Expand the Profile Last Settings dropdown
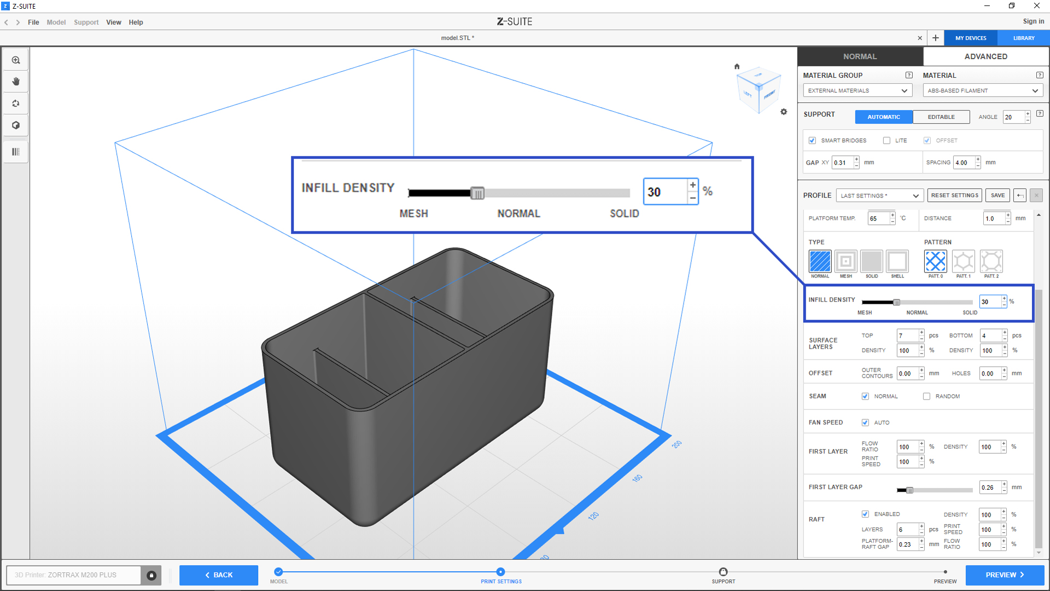Image resolution: width=1050 pixels, height=591 pixels. [879, 196]
